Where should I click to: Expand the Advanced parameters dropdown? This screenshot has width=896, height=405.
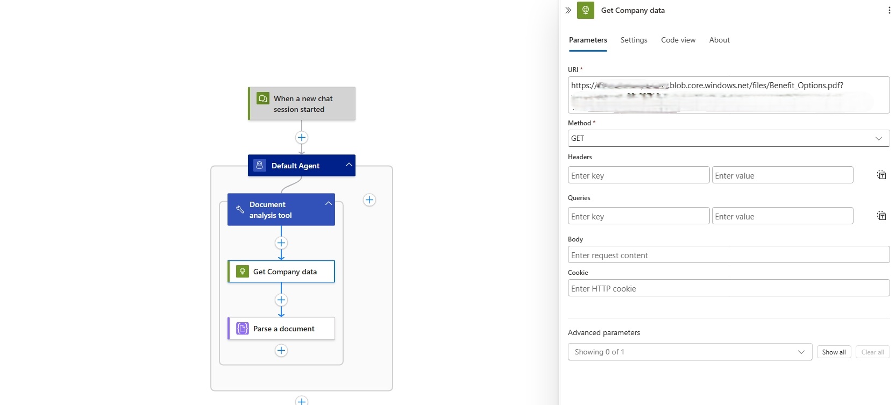[690, 352]
